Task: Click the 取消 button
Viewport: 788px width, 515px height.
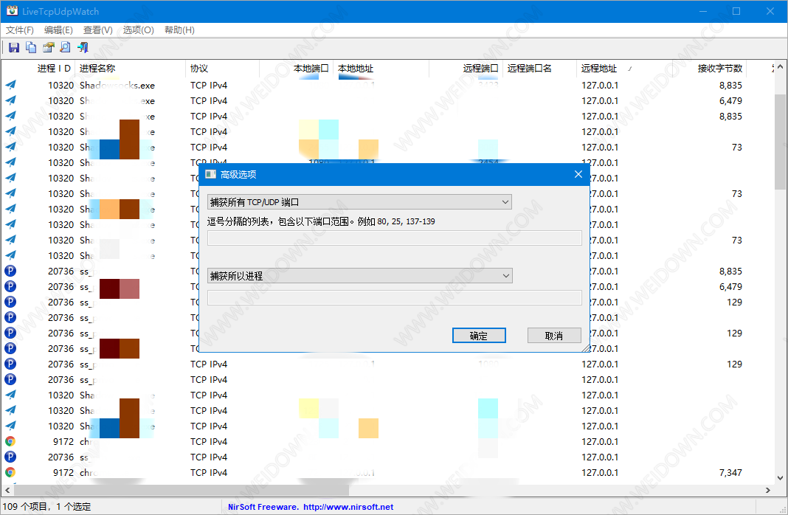Action: click(554, 336)
